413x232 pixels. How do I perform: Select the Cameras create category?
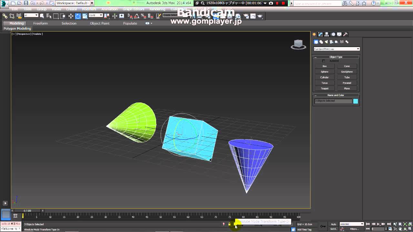[331, 42]
